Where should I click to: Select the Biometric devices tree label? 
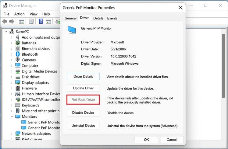pos(36,49)
